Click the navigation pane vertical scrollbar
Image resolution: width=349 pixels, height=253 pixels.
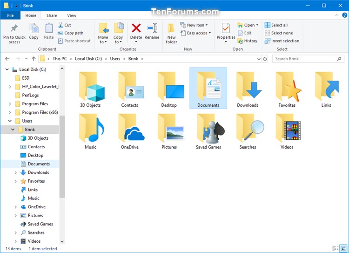coord(62,154)
